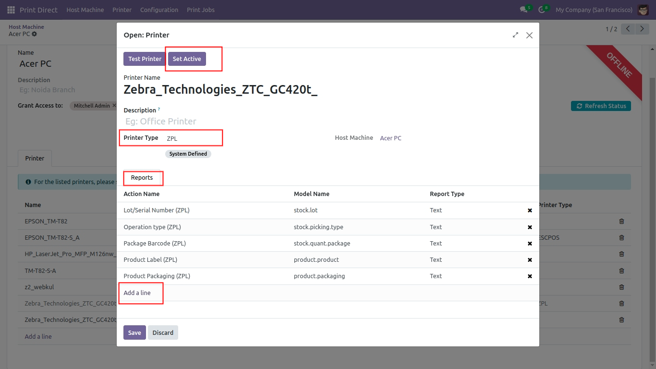Image resolution: width=656 pixels, height=369 pixels.
Task: Open the TM-T82-S-A printer row
Action: 40,271
